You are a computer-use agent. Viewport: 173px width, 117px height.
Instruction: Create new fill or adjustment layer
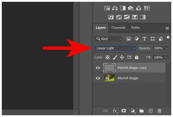(x=133, y=111)
